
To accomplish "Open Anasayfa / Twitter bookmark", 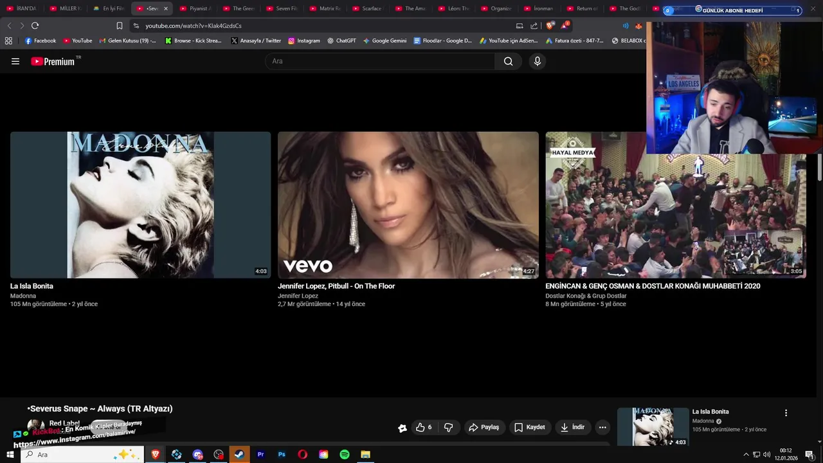I will point(256,41).
